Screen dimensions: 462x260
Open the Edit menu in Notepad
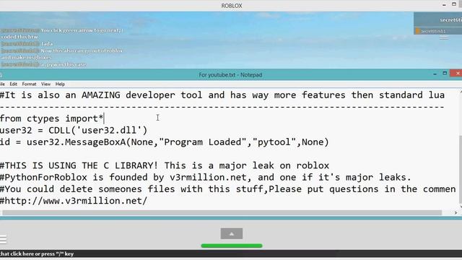click(13, 84)
